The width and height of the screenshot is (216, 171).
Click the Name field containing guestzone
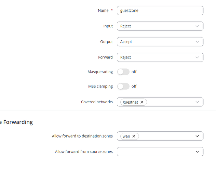pos(160,11)
